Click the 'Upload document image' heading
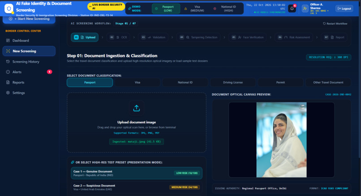This screenshot has height=196, width=361. pyautogui.click(x=137, y=122)
